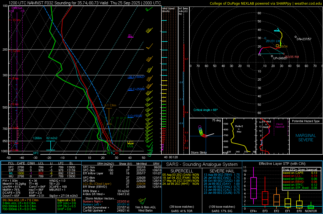Select the 'SFC-1km' shear row
Screen dimensions: 323x214
point(122,167)
